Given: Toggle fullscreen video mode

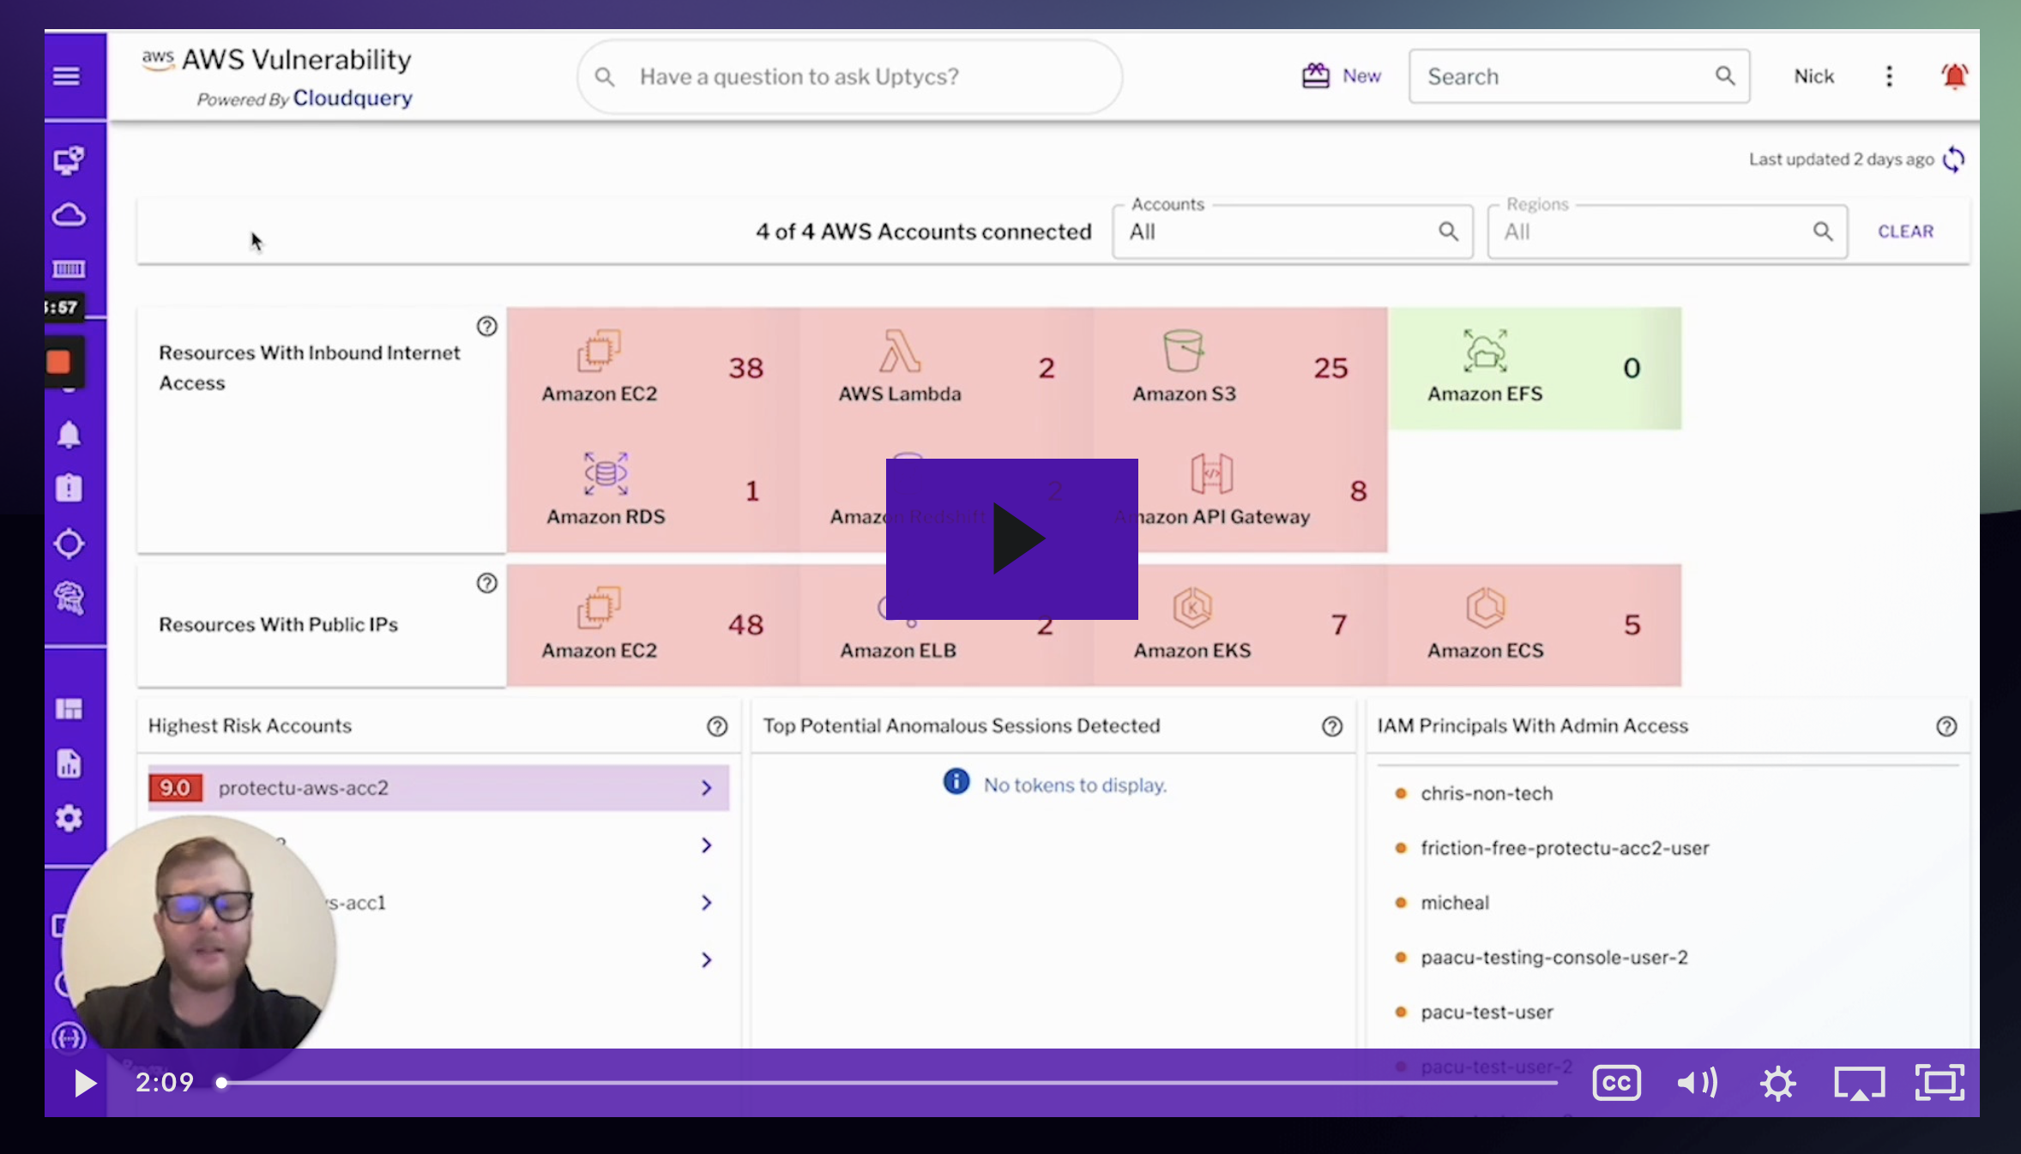Looking at the screenshot, I should point(1940,1083).
